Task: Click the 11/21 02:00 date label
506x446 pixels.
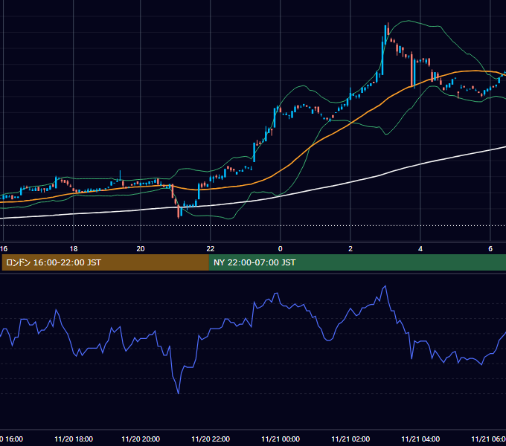Action: [350, 439]
